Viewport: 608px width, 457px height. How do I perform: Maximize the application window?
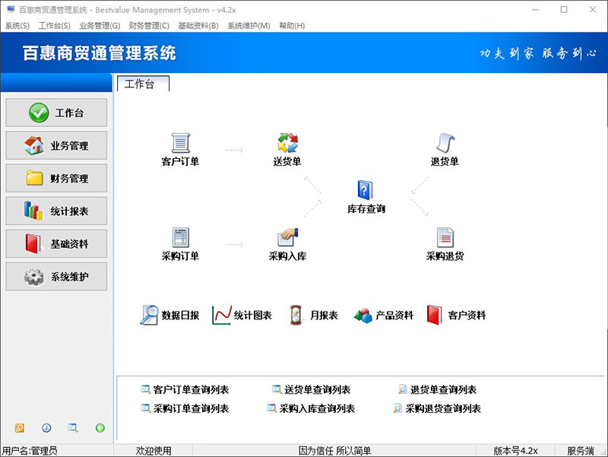pos(564,10)
